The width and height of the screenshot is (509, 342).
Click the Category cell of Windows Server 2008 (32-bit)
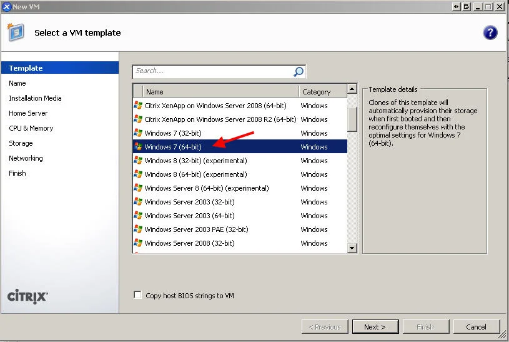[314, 243]
